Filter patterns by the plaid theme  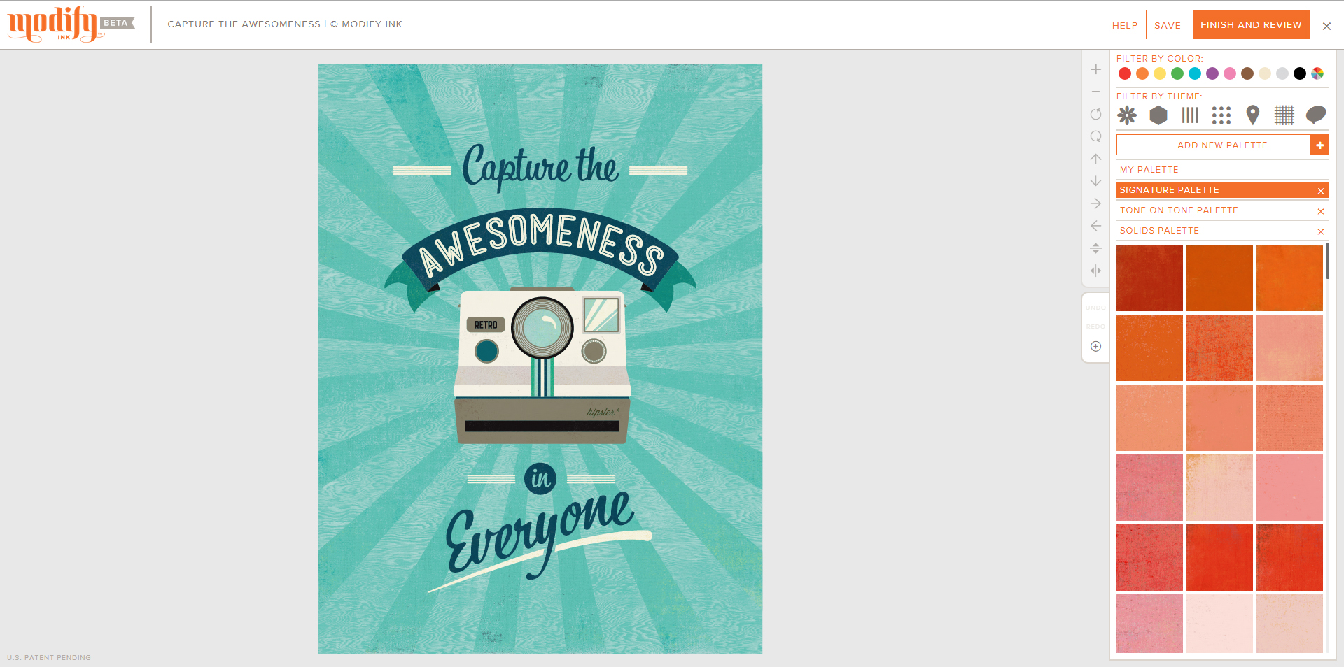pos(1284,115)
